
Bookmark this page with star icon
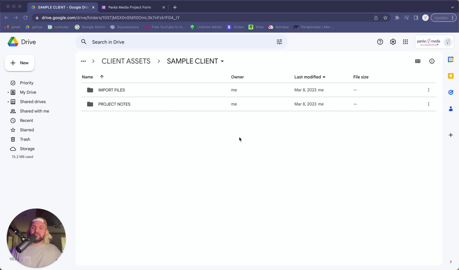(385, 17)
